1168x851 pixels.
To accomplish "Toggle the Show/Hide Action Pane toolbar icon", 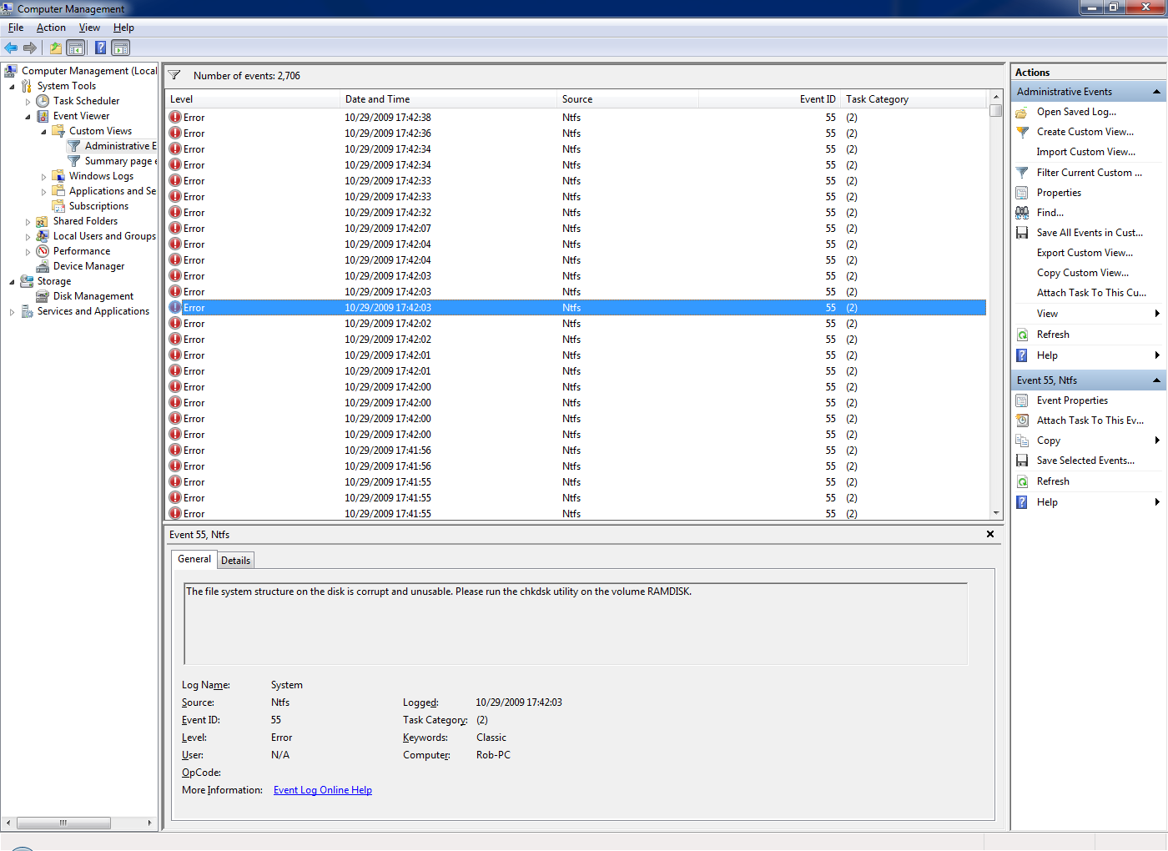I will (121, 48).
